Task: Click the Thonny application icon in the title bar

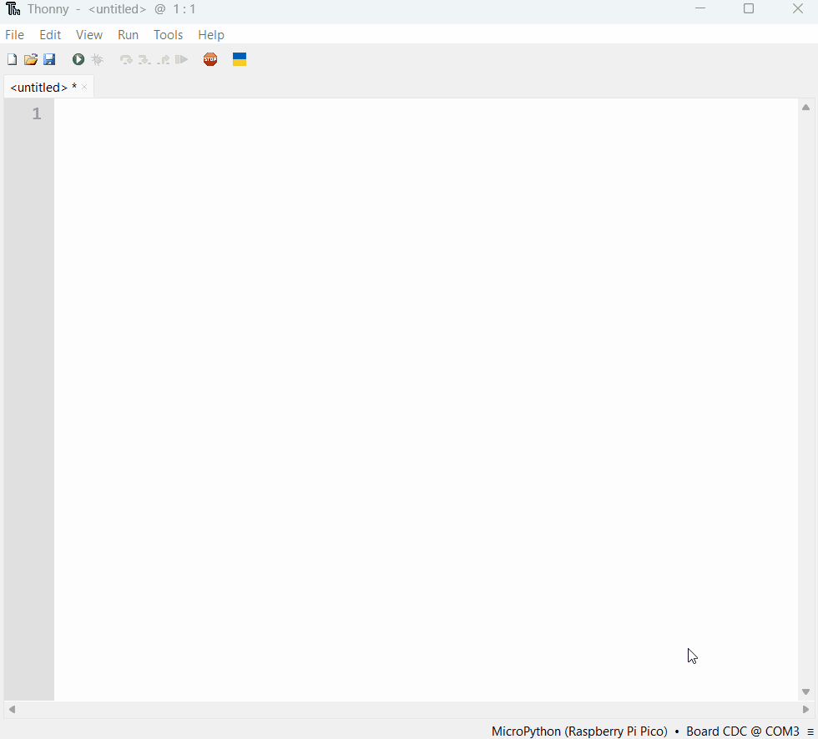Action: pos(13,9)
